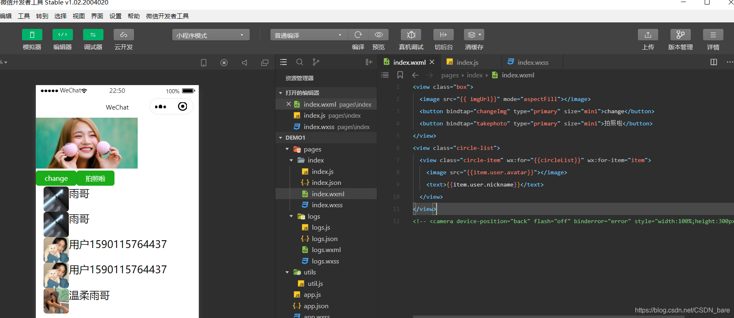Viewport: 734px width, 318px height.
Task: Switch to the index.wxss tab
Action: click(533, 62)
